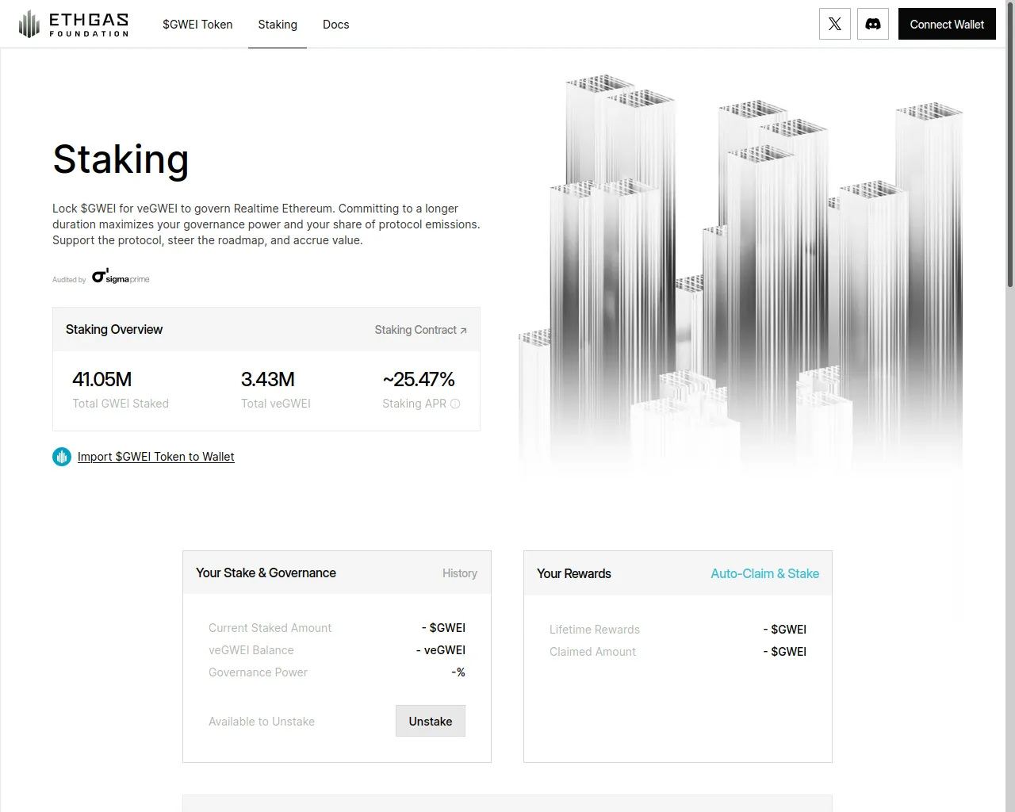The image size is (1015, 812).
Task: Open the stake History link
Action: tap(460, 573)
